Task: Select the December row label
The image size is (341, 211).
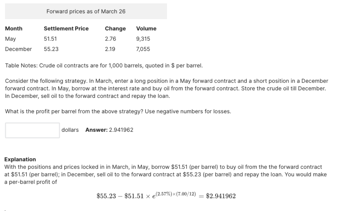Action: 18,49
